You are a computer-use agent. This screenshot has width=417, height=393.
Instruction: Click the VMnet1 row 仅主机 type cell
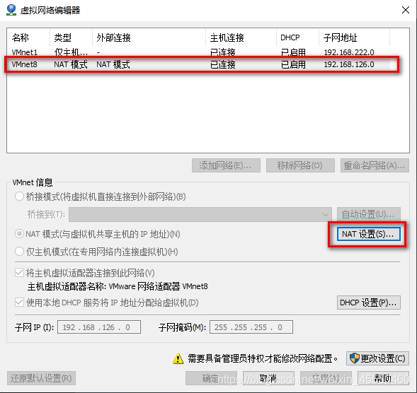coord(71,52)
